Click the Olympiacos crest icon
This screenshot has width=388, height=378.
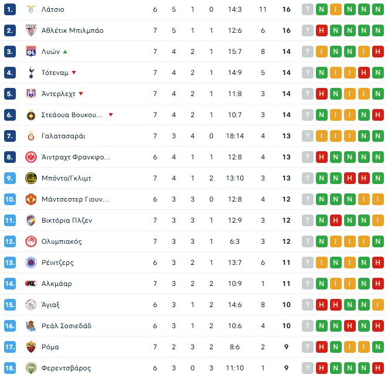pos(30,241)
